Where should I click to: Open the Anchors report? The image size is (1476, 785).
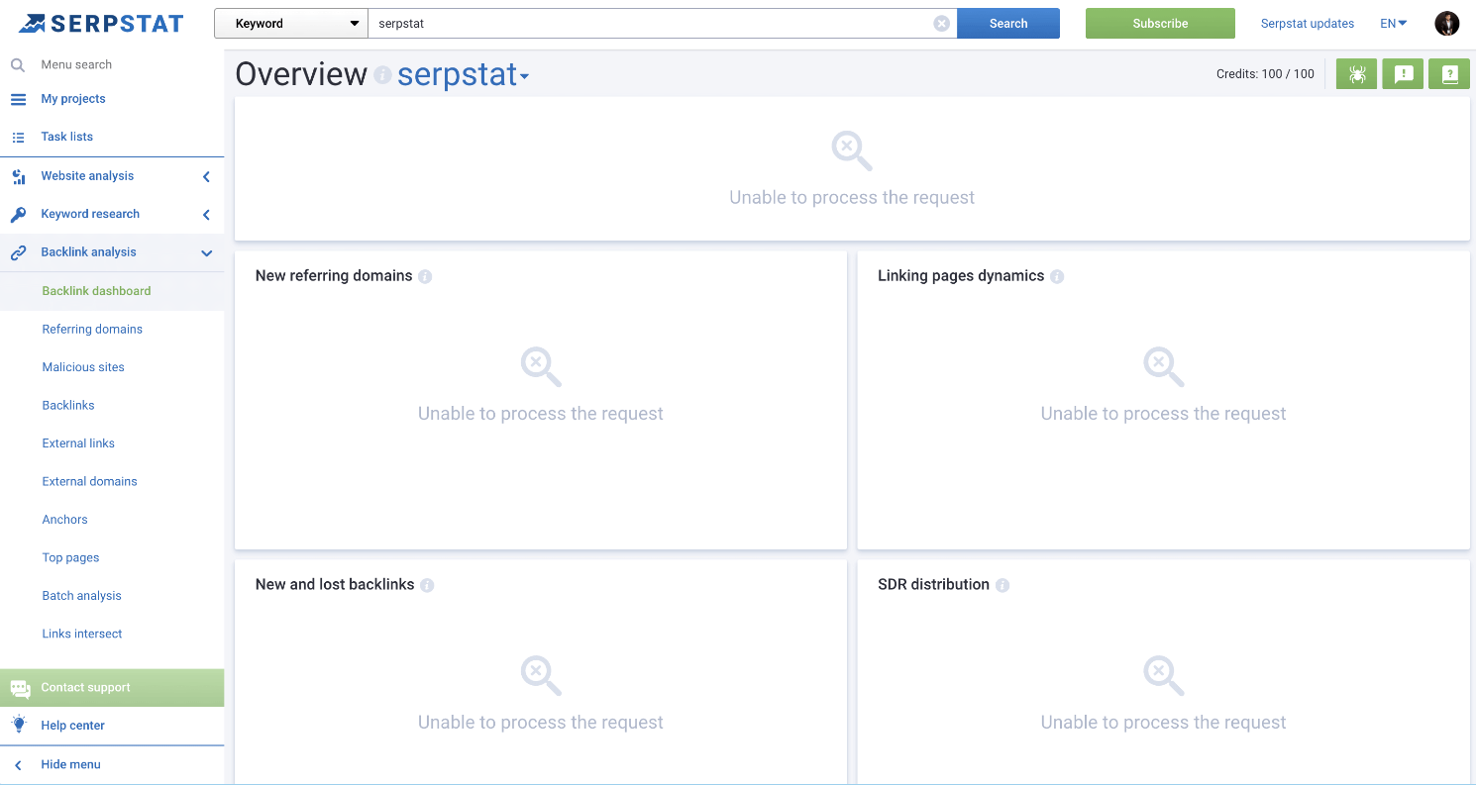[64, 520]
